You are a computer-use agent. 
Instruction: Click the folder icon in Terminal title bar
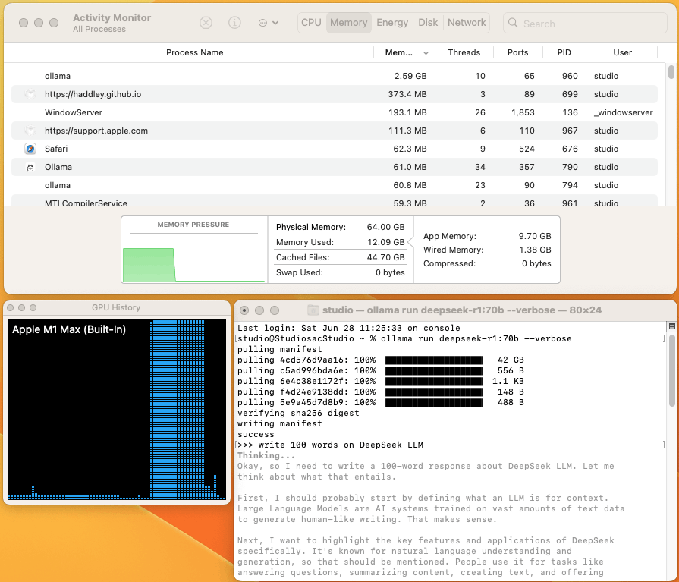pyautogui.click(x=313, y=310)
